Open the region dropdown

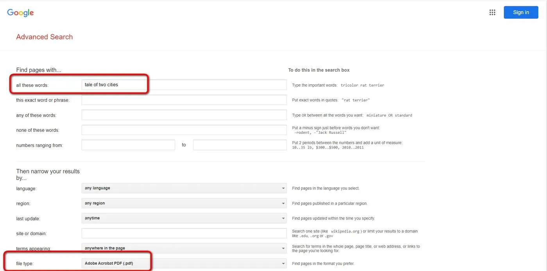[184, 203]
